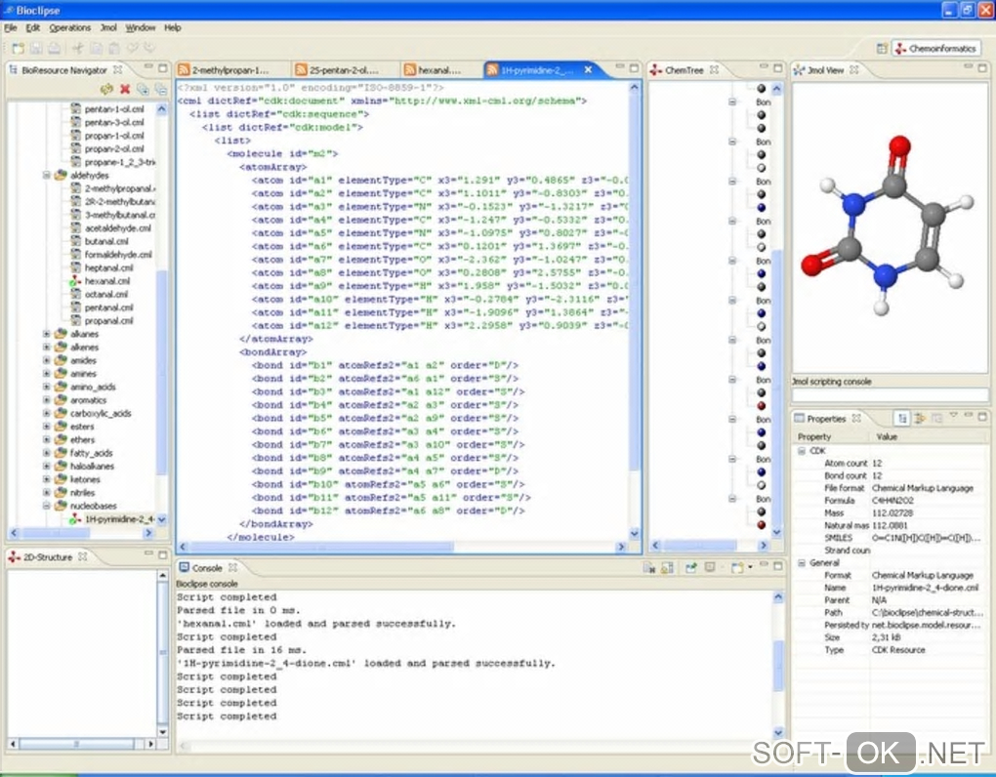Click the Show Advanced Properties icon in Properties

(920, 418)
